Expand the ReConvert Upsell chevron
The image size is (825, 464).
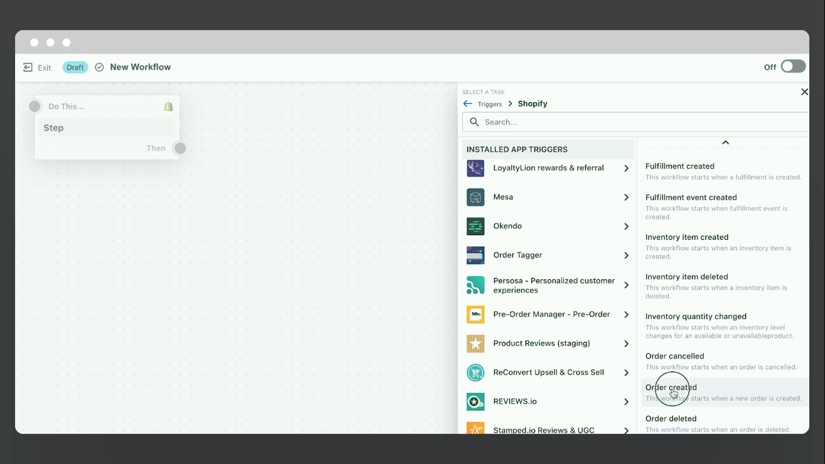tap(626, 373)
